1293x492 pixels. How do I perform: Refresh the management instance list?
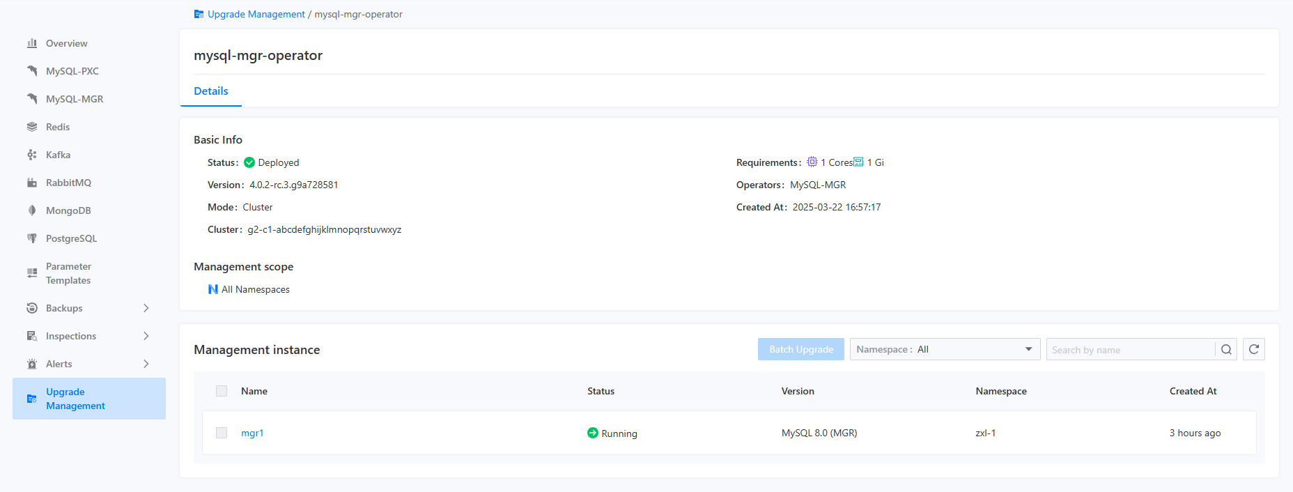click(x=1254, y=349)
